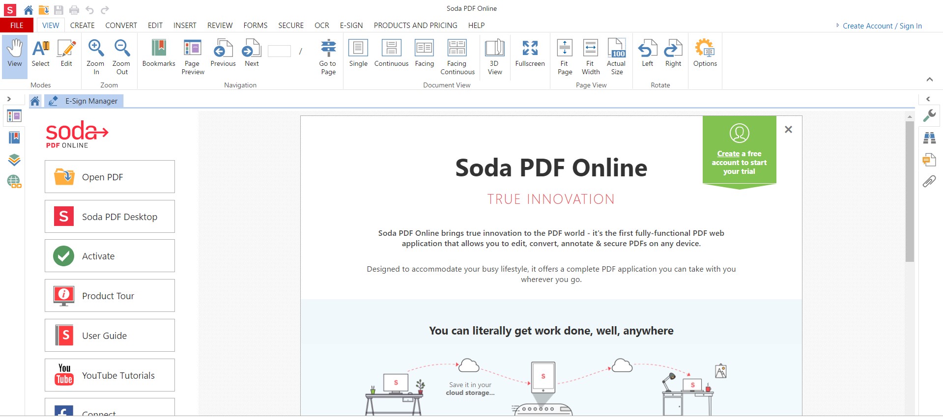Open the home tab icon
The height and width of the screenshot is (420, 943).
(35, 101)
